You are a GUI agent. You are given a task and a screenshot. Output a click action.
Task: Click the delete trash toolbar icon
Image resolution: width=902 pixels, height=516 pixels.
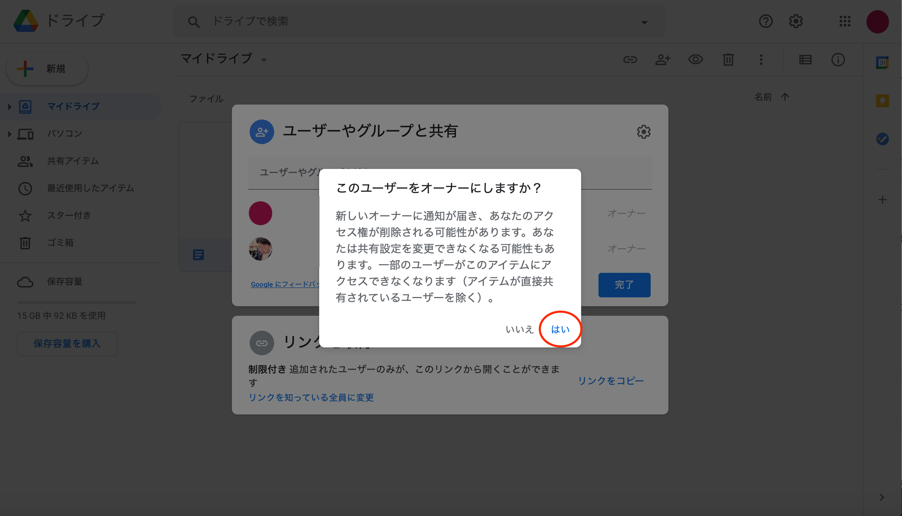pyautogui.click(x=728, y=60)
